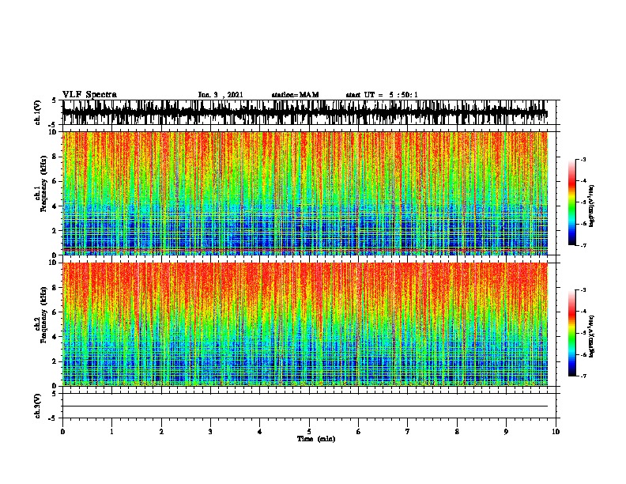The image size is (626, 484).
Task: Click the ch.2 spectrogram color bar
Action: 572,333
